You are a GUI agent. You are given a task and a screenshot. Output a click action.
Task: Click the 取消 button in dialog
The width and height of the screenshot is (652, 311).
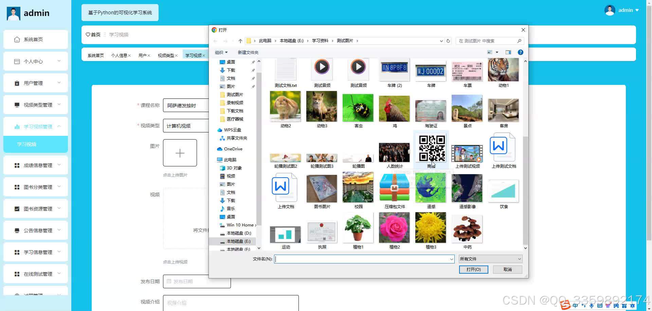[508, 270]
